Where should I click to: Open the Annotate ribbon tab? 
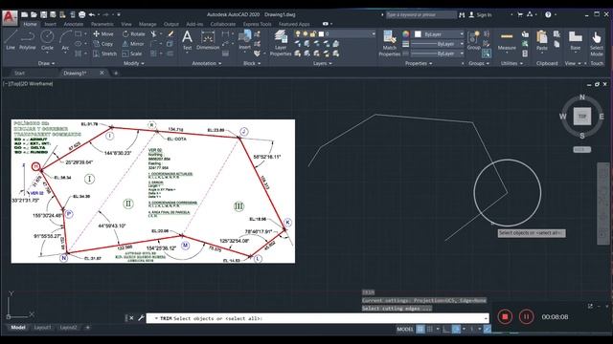coord(73,24)
